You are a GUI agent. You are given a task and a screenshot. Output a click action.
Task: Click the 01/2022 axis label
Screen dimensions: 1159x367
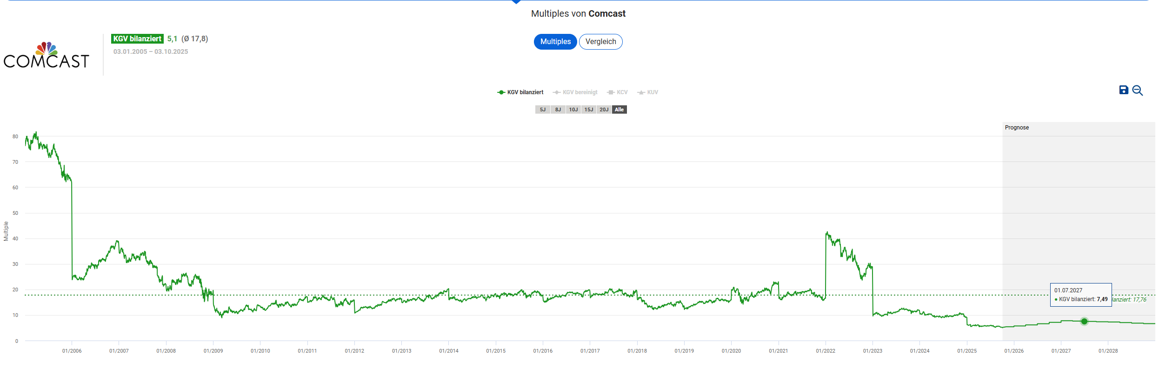click(826, 351)
